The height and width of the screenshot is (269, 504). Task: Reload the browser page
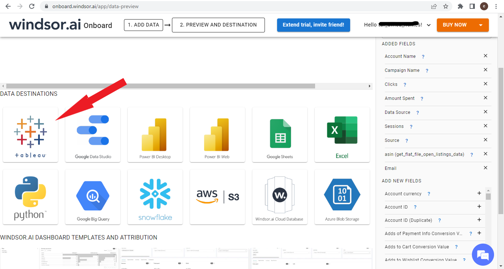(32, 6)
